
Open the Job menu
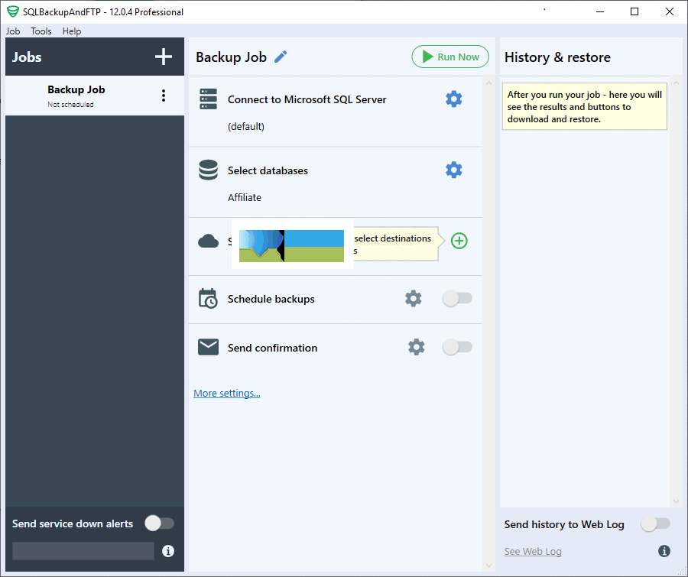pos(13,31)
